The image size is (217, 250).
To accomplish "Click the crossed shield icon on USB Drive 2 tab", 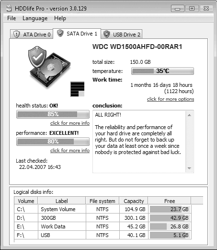I will tap(106, 34).
